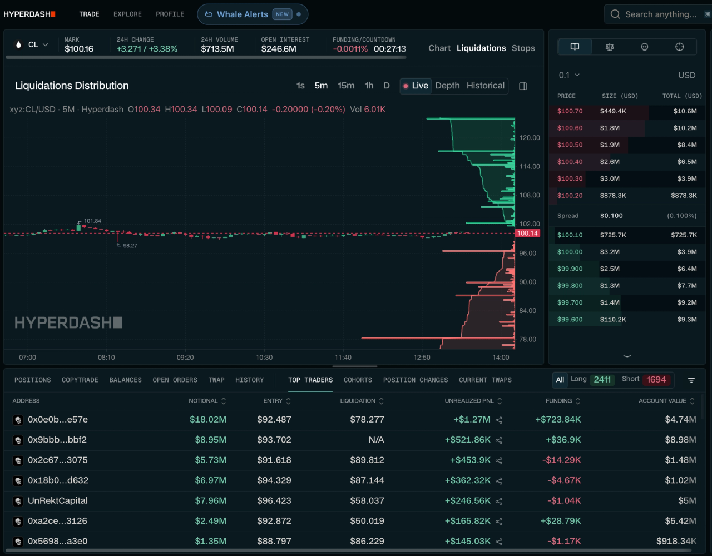Select the skull liquidations icon
Image resolution: width=712 pixels, height=556 pixels.
645,47
